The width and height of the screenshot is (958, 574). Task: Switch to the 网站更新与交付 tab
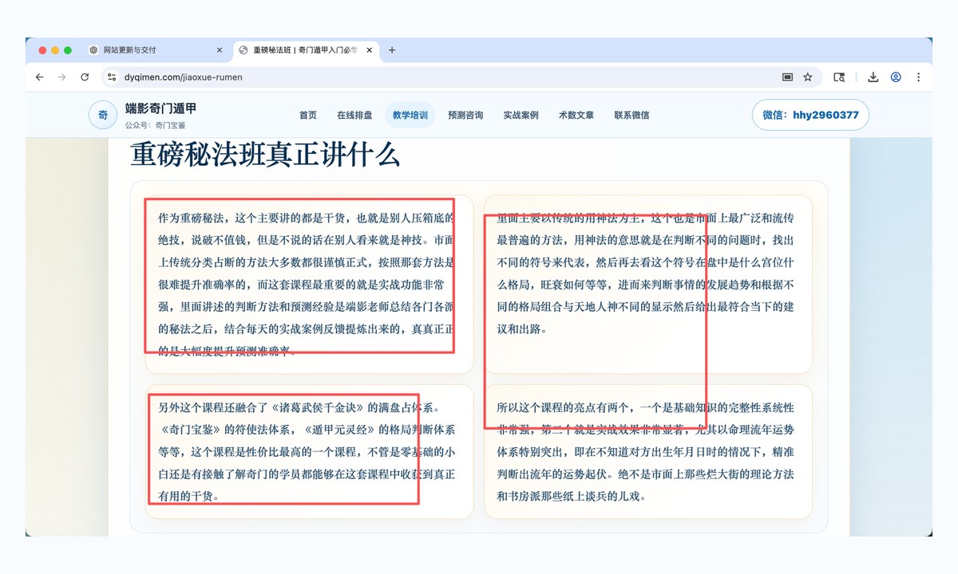[156, 50]
